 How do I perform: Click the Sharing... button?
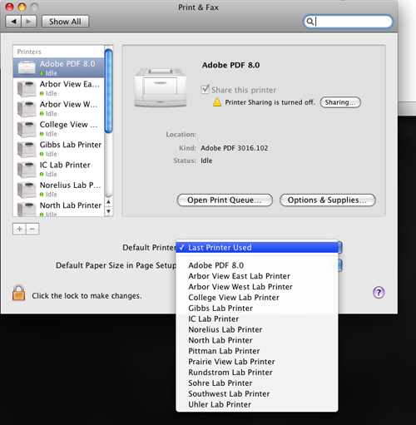340,102
